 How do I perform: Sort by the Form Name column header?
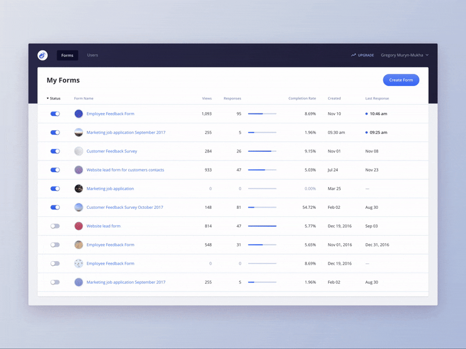(83, 98)
